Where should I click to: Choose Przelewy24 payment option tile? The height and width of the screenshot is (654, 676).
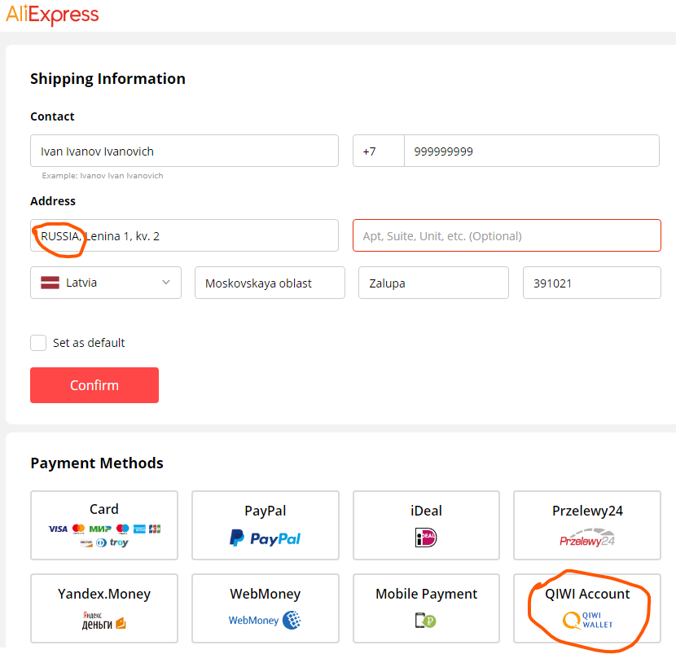click(x=587, y=525)
